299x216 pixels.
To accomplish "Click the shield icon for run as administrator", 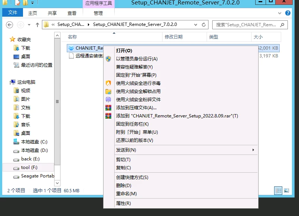I will click(108, 59).
